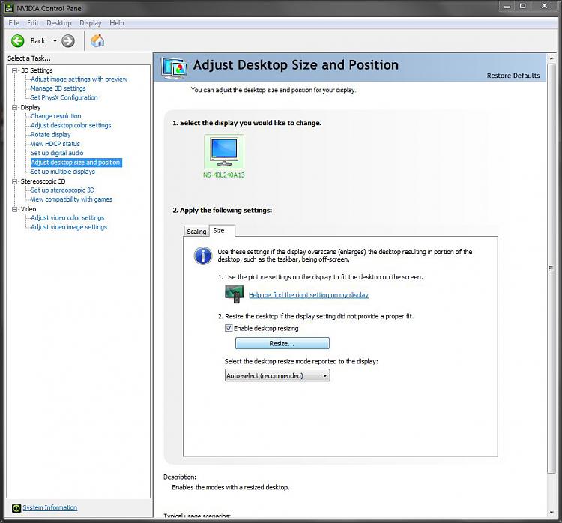Click the TV remote help icon
This screenshot has width=562, height=523.
tap(234, 294)
